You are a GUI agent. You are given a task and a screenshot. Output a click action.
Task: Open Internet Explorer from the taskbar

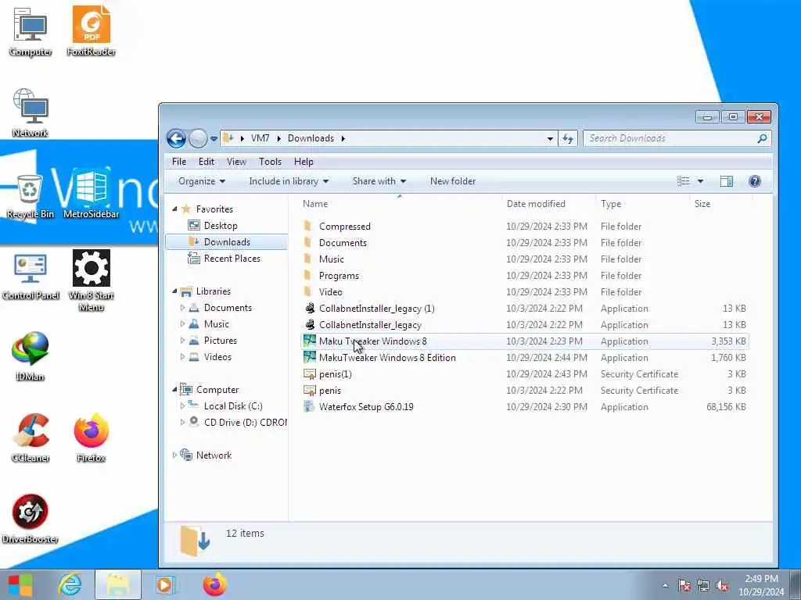point(70,584)
